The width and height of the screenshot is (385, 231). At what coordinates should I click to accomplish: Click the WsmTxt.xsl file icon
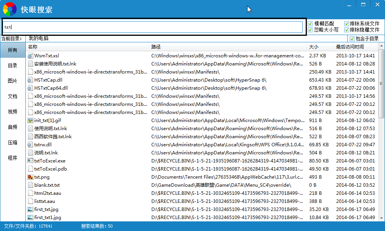pos(31,56)
